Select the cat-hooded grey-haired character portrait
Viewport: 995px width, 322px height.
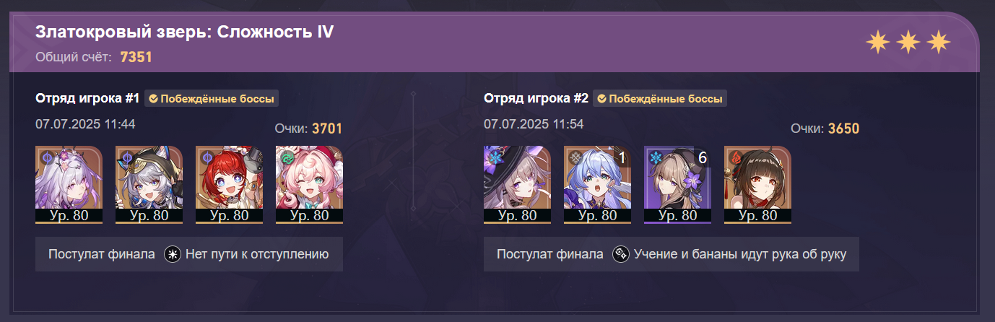coord(149,185)
